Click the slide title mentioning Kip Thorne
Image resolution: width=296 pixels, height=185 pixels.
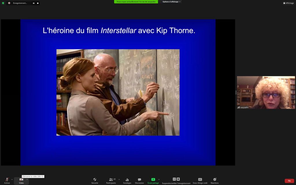click(x=119, y=30)
